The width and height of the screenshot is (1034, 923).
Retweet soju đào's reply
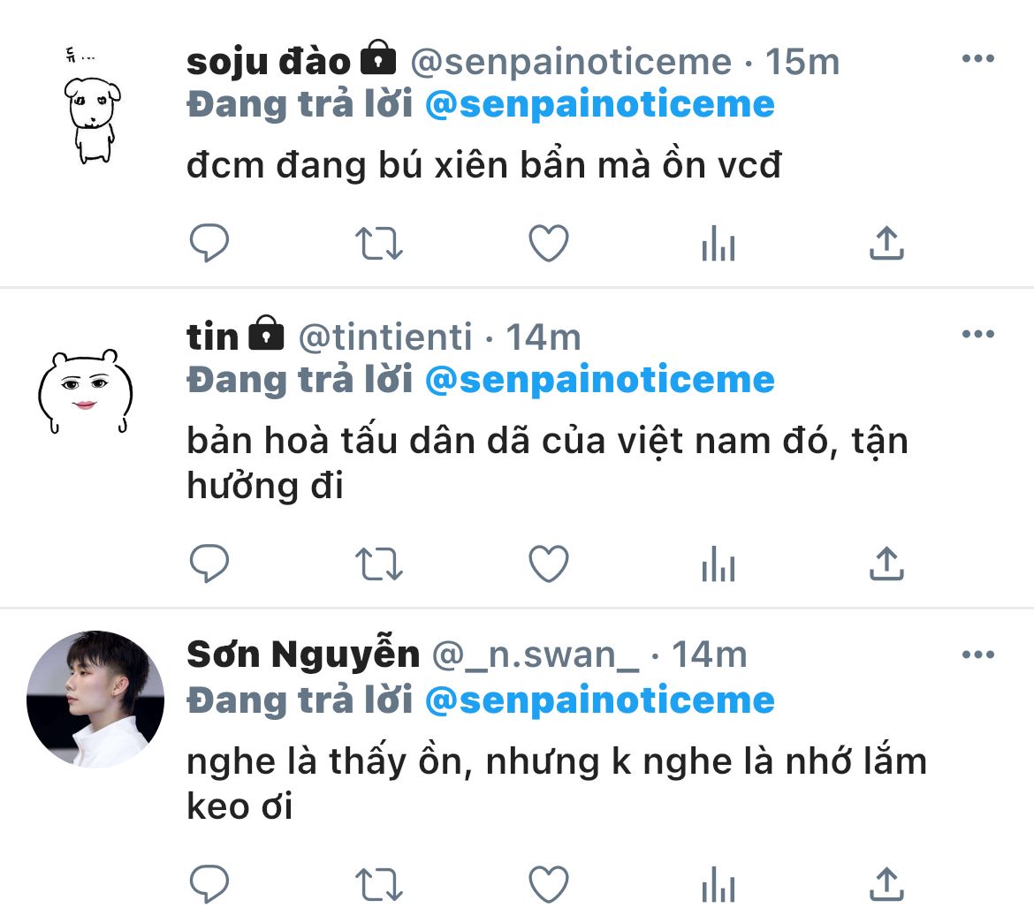378,243
